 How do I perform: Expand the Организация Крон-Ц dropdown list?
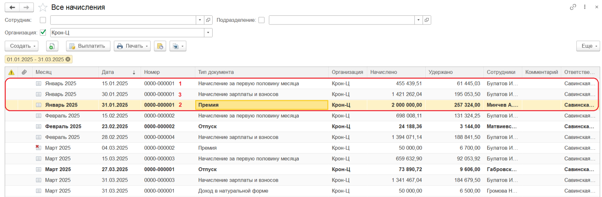(208, 33)
